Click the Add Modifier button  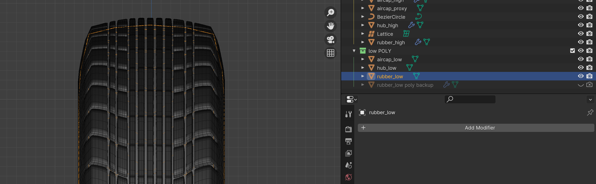[476, 127]
